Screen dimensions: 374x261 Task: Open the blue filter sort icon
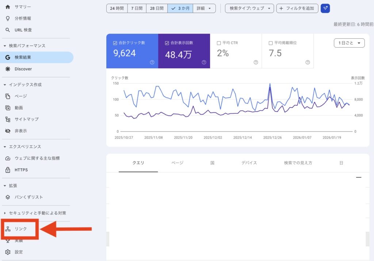coord(325,8)
